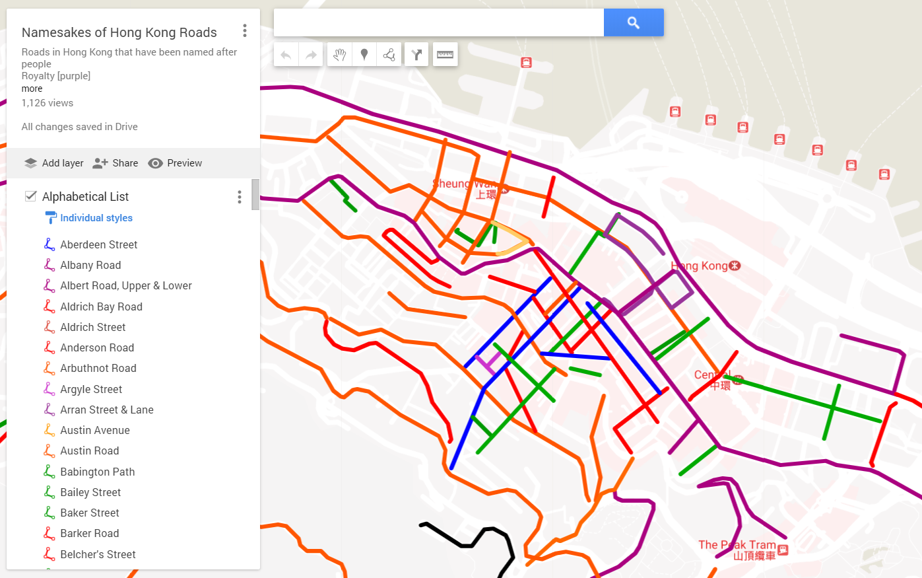Click Babington Path's green line icon
Viewport: 922px width, 578px height.
pyautogui.click(x=49, y=471)
